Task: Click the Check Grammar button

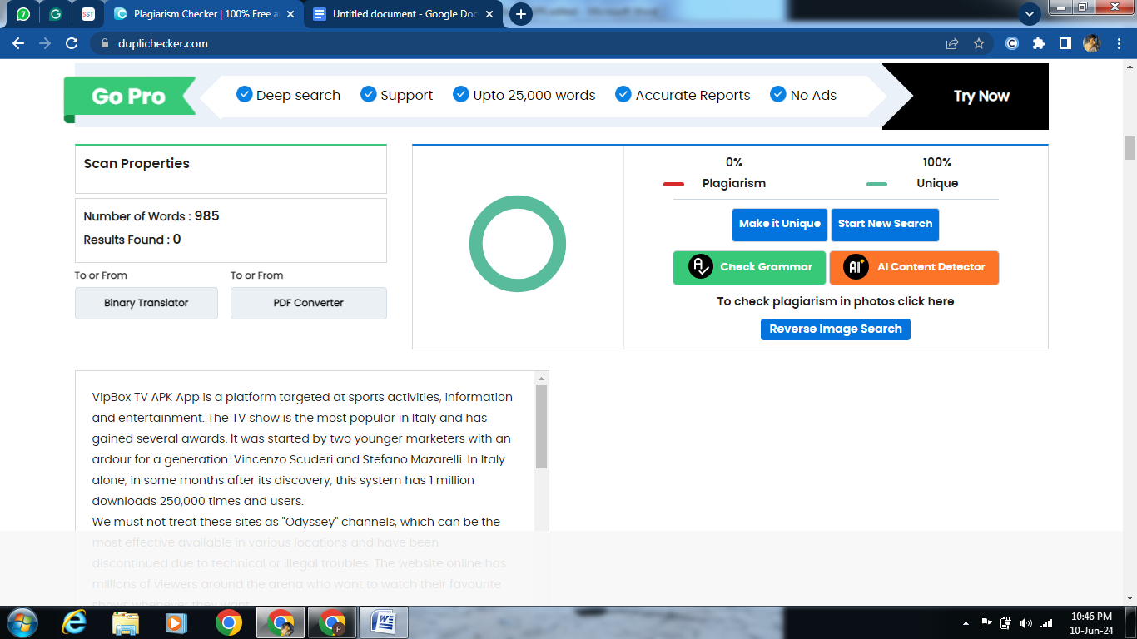Action: tap(749, 267)
